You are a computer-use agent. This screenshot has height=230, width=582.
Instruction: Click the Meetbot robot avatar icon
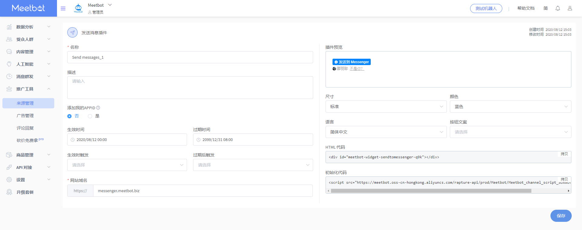pos(78,8)
